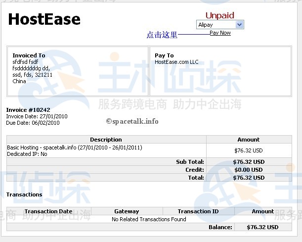302x242 pixels.
Task: Click the Sub Total row label
Action: tap(190, 162)
